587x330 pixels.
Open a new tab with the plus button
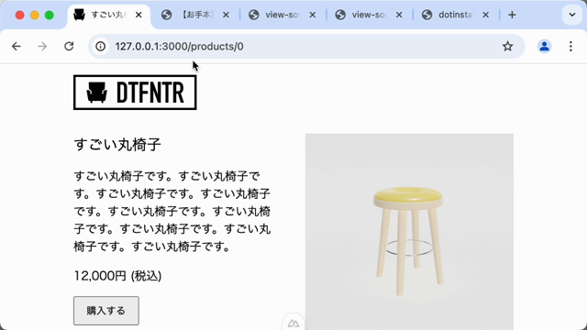pos(512,15)
